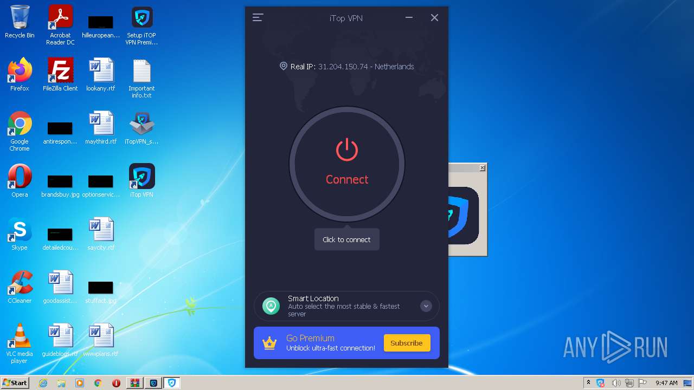Open Windows Explorer folder taskbar icon
The height and width of the screenshot is (390, 694).
pos(61,383)
